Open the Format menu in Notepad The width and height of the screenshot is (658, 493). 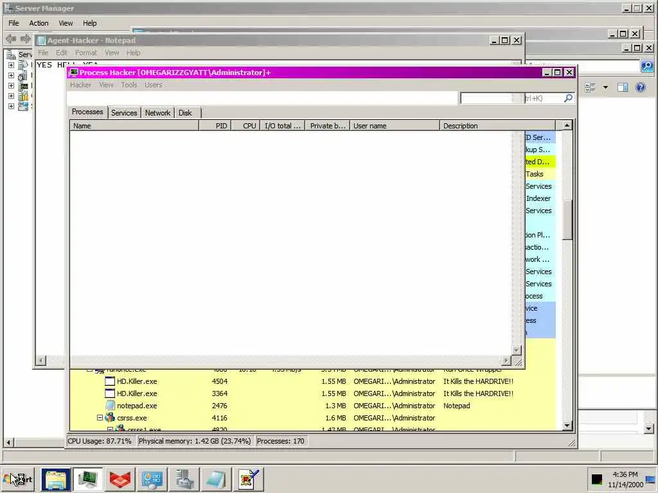[86, 53]
